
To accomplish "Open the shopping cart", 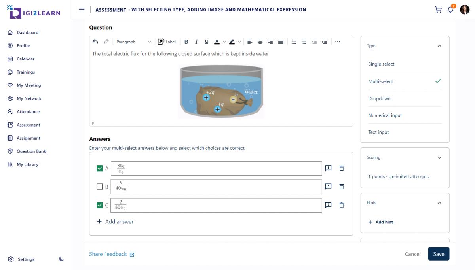I will [x=438, y=9].
